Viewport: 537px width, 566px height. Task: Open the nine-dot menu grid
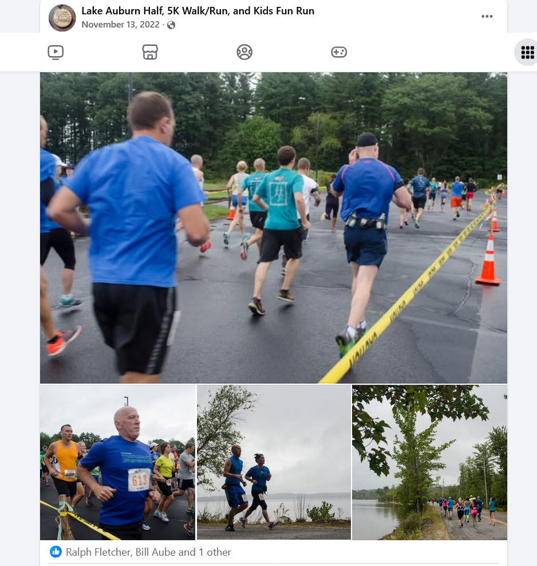(x=527, y=52)
